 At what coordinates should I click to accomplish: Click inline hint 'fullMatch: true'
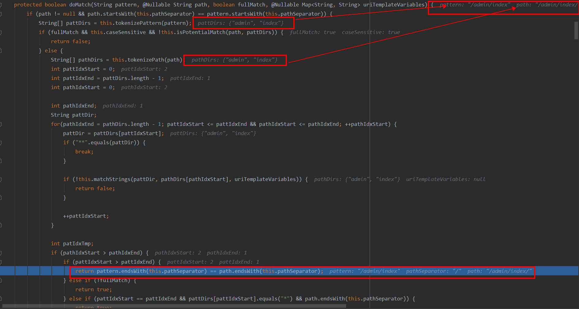(312, 32)
